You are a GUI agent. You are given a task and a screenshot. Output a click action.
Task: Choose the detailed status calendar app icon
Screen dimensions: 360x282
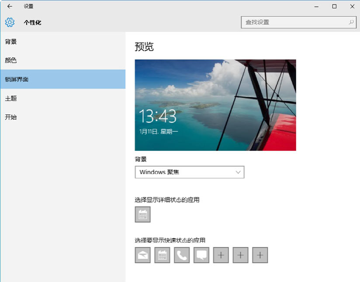click(143, 215)
